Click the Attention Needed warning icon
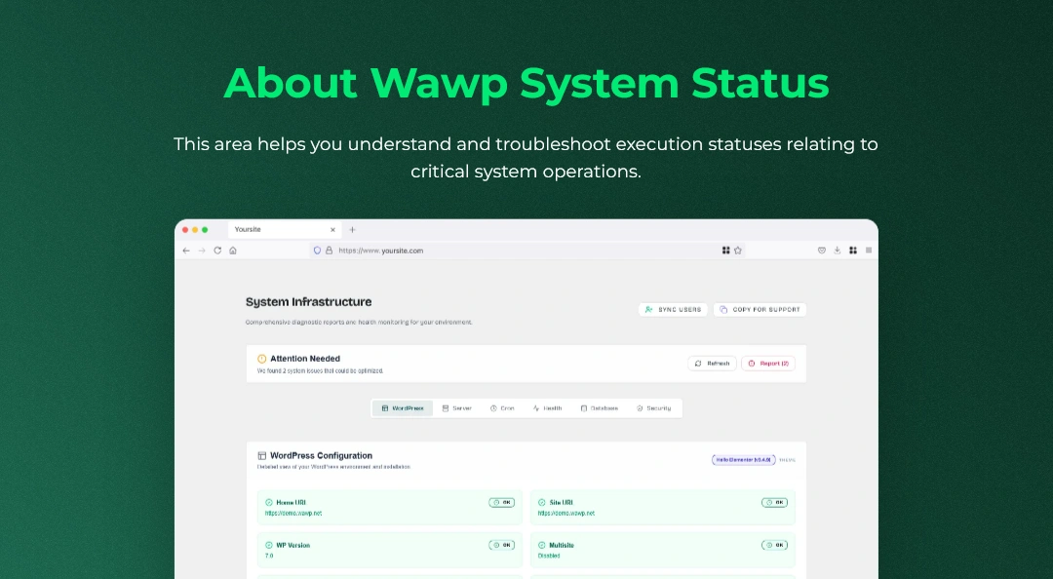The height and width of the screenshot is (579, 1053). pos(262,359)
